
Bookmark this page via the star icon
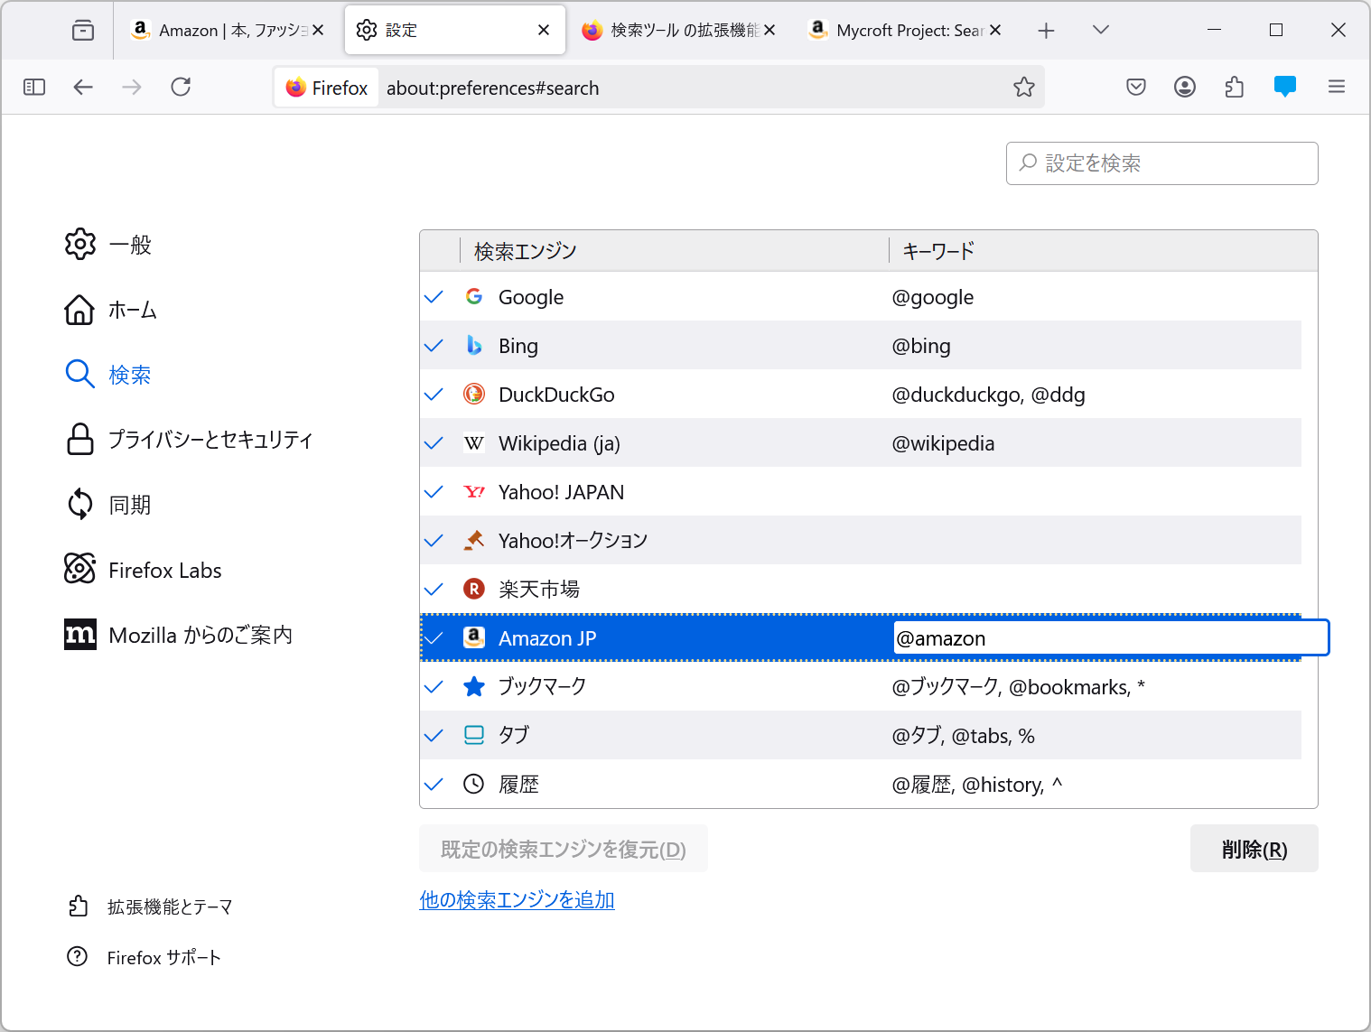tap(1023, 88)
